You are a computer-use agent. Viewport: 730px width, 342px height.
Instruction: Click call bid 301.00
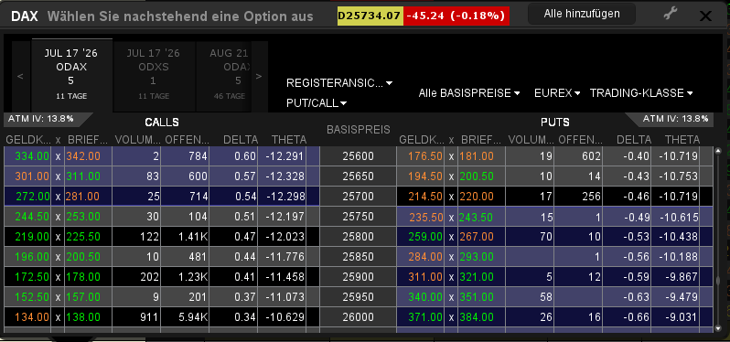[32, 176]
